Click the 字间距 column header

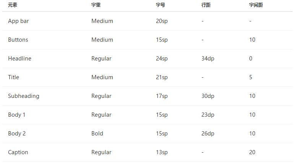(256, 5)
